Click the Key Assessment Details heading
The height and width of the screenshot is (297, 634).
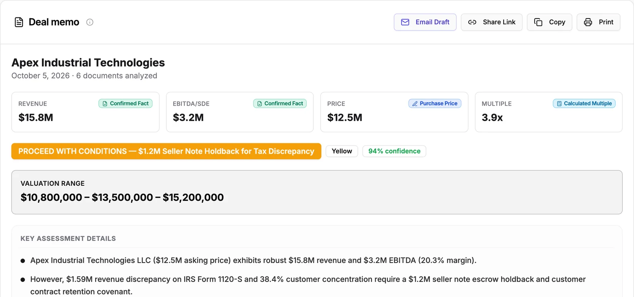pyautogui.click(x=68, y=238)
